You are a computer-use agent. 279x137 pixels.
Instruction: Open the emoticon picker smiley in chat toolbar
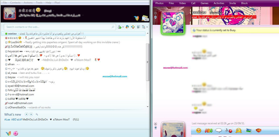pyautogui.click(x=198, y=131)
